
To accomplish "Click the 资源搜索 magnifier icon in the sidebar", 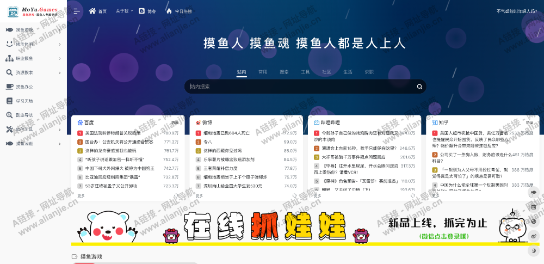I will pyautogui.click(x=10, y=72).
